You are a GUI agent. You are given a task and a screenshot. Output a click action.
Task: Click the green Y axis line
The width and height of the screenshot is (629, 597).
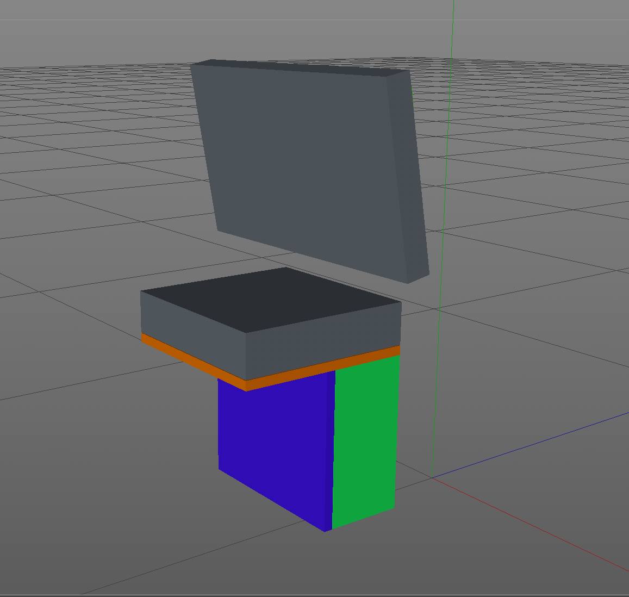[447, 163]
